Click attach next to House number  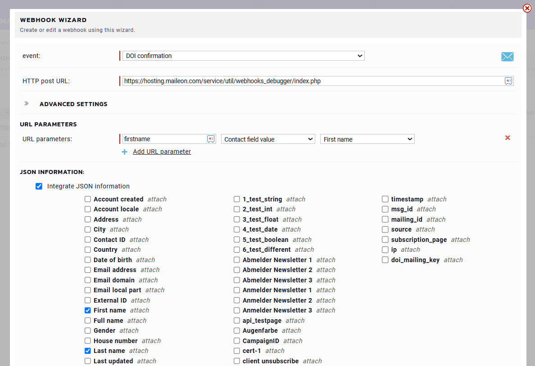(151, 341)
